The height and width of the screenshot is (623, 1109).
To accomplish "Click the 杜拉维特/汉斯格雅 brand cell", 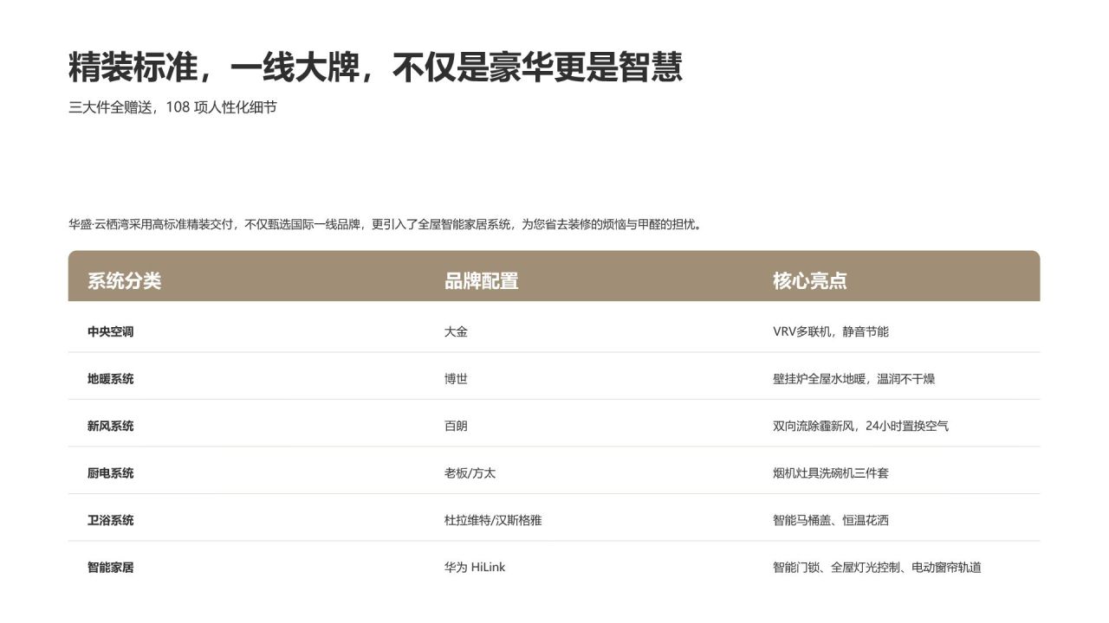I will pos(493,520).
